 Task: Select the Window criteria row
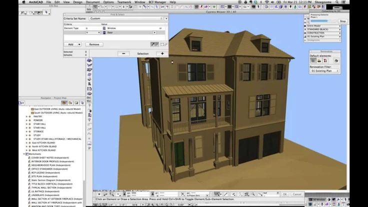point(115,28)
